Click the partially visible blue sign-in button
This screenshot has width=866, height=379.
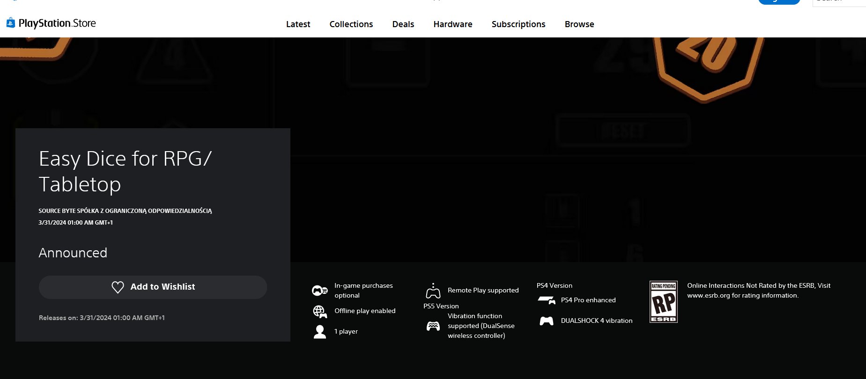point(779,2)
